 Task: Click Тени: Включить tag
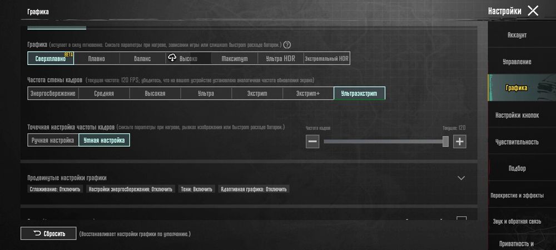pos(196,189)
